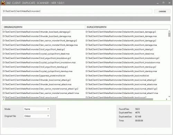Select original row crystal_cyclops\front_standup.msa
173x135 pixels.
point(37,71)
